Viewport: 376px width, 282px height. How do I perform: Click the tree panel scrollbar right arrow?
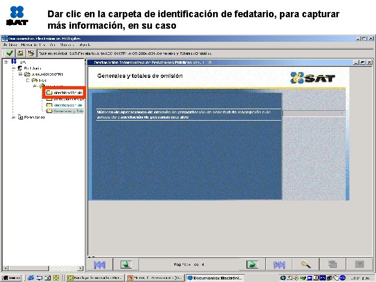coord(81,268)
